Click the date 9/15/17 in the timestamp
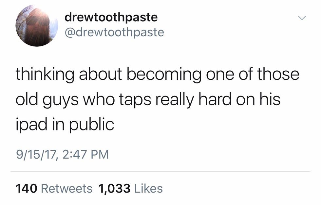Screen dimensions: 321x205 point(36,155)
